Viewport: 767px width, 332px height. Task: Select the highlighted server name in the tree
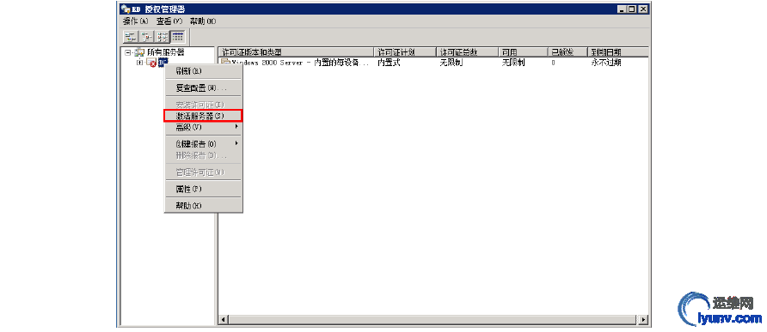click(x=163, y=63)
